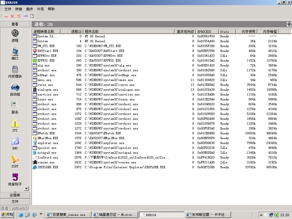Select the csrss.exe process row

(155, 85)
